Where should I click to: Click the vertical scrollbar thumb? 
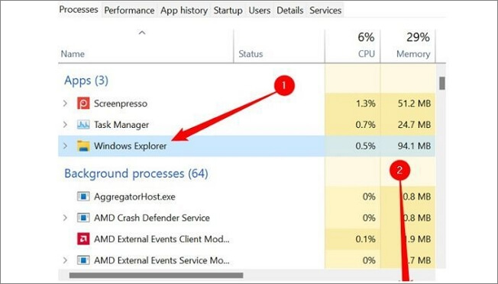(441, 83)
